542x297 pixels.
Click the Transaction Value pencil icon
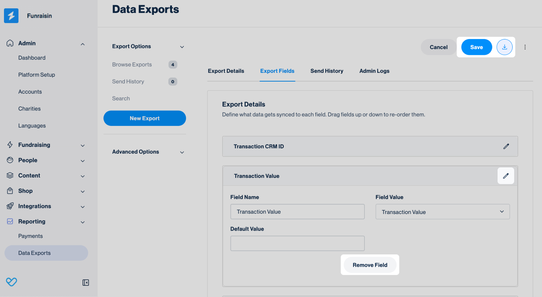pos(506,176)
